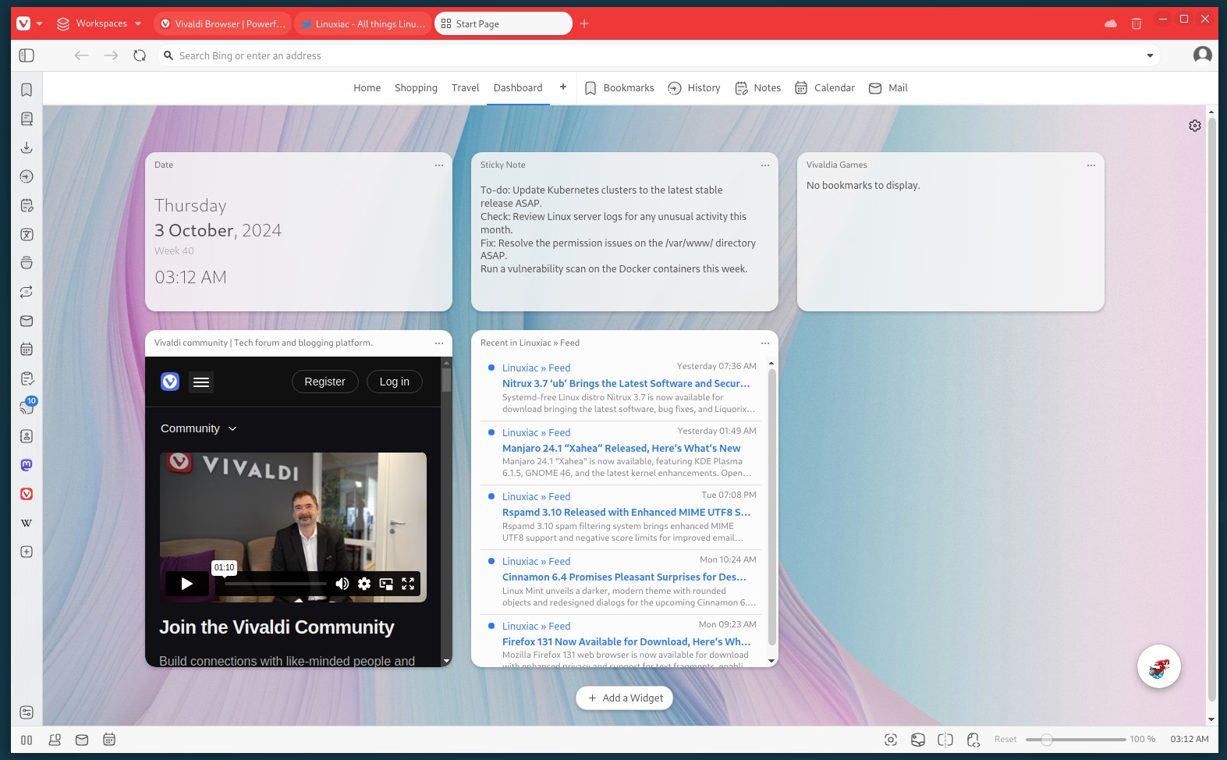
Task: Click the page zoom slider handle
Action: click(1047, 740)
